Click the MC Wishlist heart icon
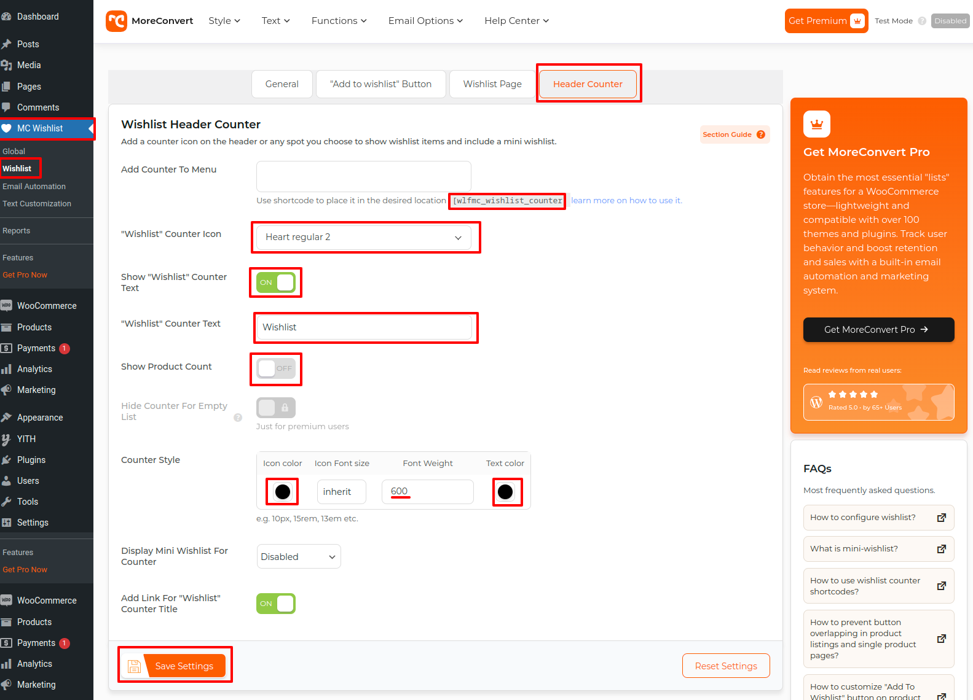973x700 pixels. tap(6, 128)
